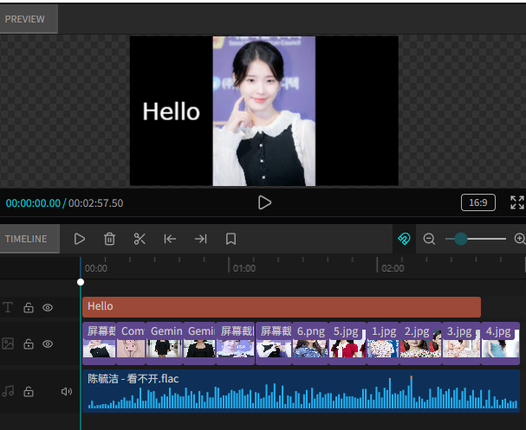The width and height of the screenshot is (526, 430).
Task: Select the 3.jpg clip
Action: 461,343
